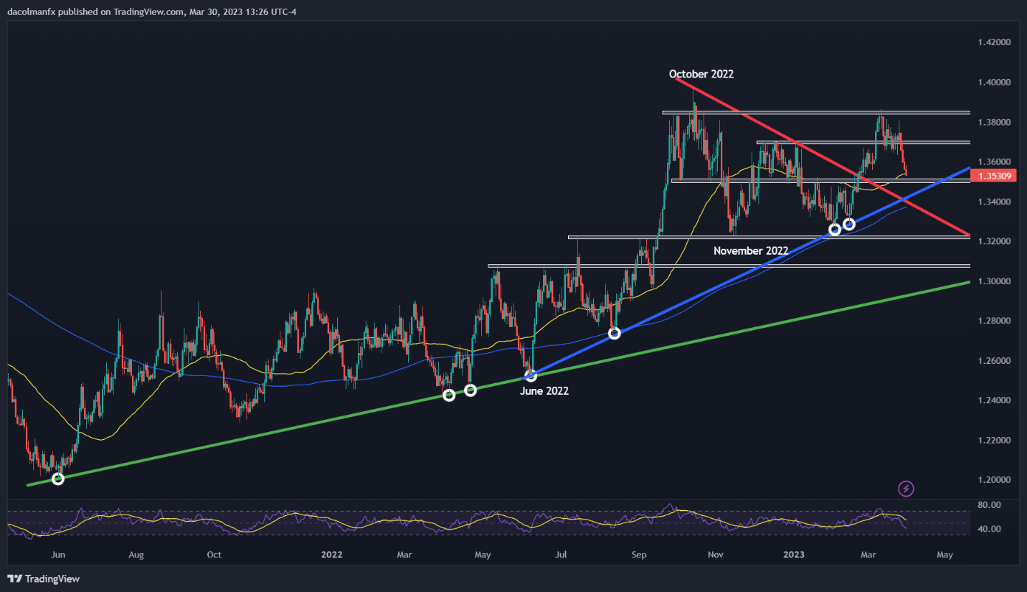The width and height of the screenshot is (1027, 592).
Task: Click the 'Nov' time axis label
Action: [715, 555]
